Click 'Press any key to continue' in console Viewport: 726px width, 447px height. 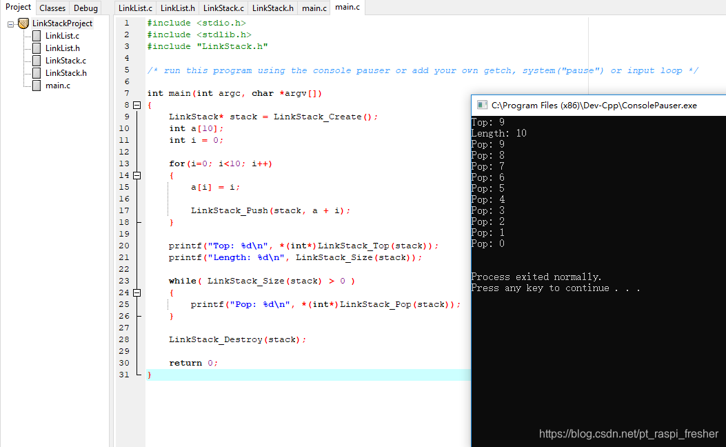point(541,288)
